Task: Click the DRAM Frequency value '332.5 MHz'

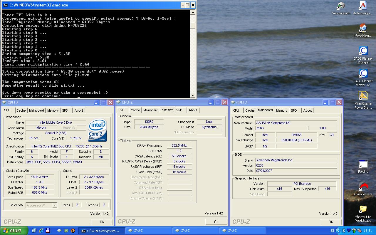Action: 179,145
